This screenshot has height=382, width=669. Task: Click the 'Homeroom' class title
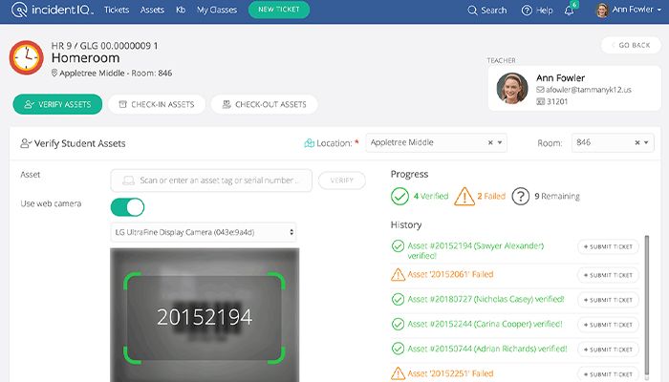pyautogui.click(x=85, y=58)
